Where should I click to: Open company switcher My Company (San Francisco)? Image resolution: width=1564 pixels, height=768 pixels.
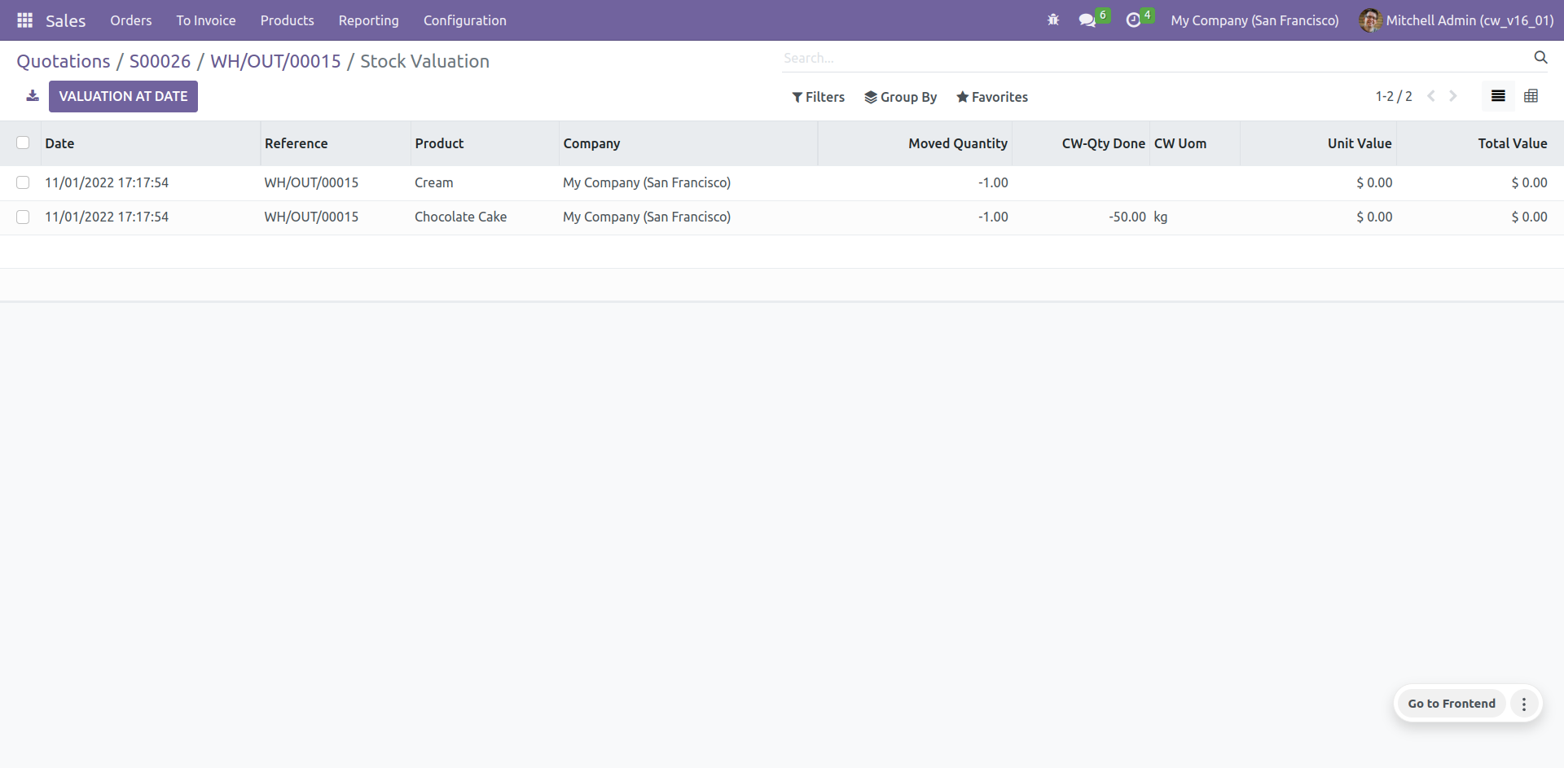(x=1254, y=20)
